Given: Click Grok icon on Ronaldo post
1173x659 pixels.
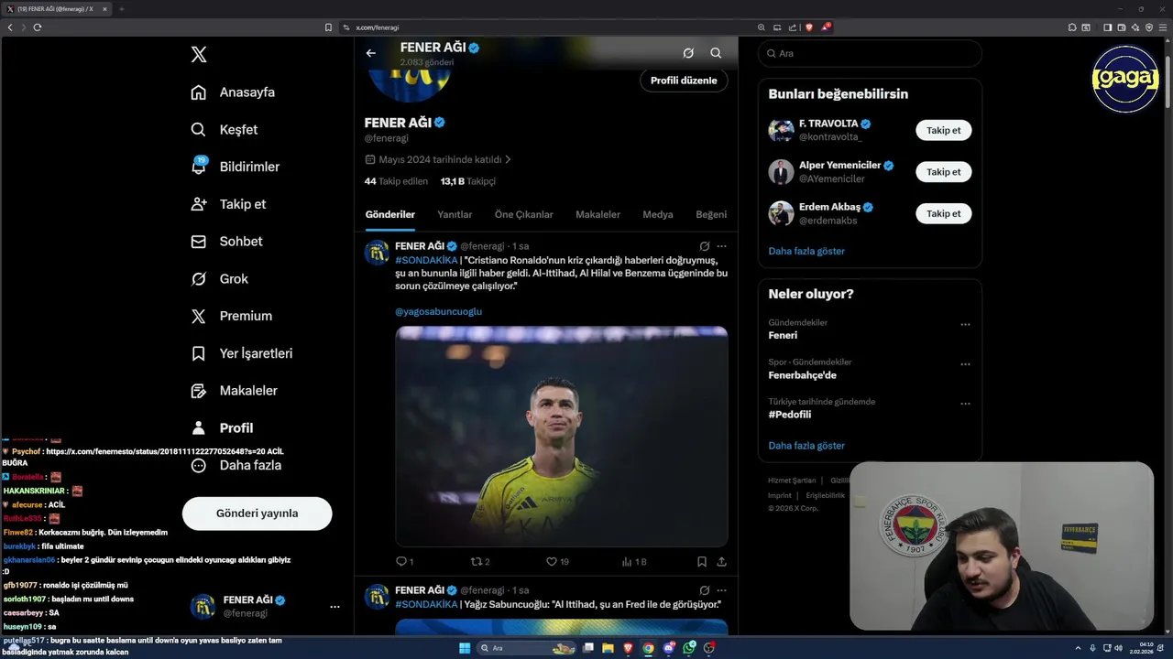Looking at the screenshot, I should (x=704, y=246).
